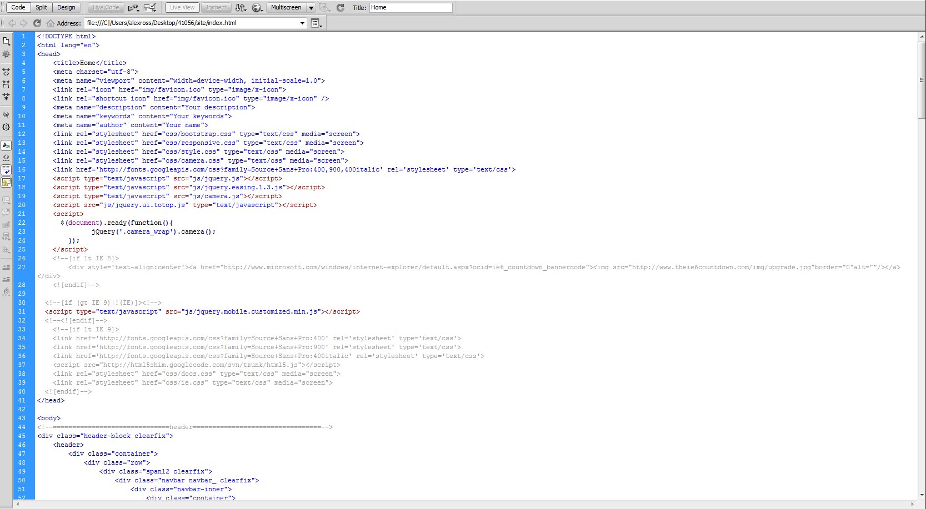The width and height of the screenshot is (926, 509).
Task: Click the Live View button
Action: (182, 8)
